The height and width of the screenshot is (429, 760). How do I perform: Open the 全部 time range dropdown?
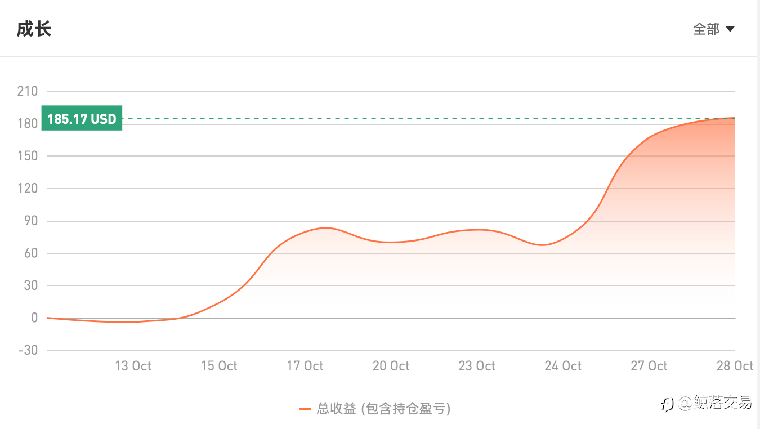[x=707, y=29]
